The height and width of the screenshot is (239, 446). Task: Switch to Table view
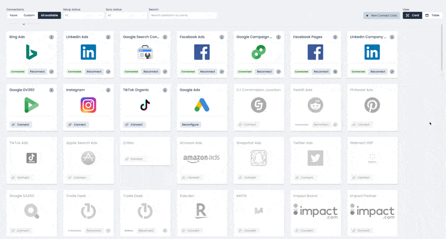click(x=433, y=16)
